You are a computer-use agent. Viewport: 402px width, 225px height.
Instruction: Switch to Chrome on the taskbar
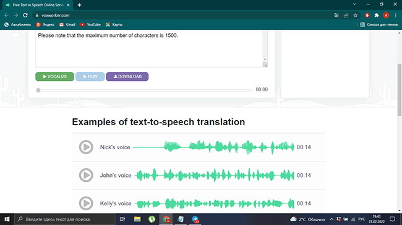point(166,219)
